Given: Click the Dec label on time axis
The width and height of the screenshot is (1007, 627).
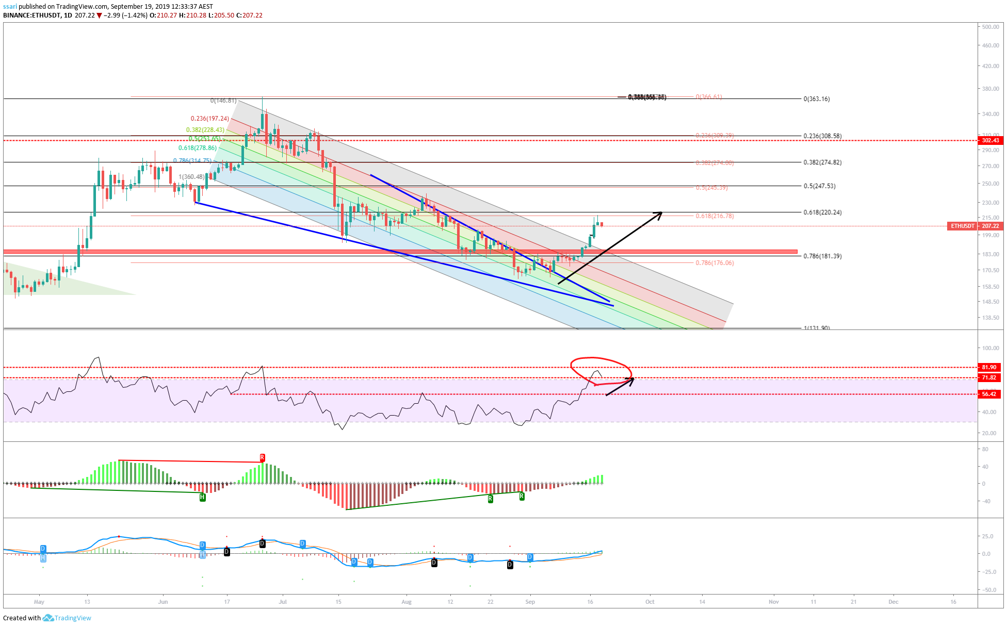Looking at the screenshot, I should click(x=894, y=602).
